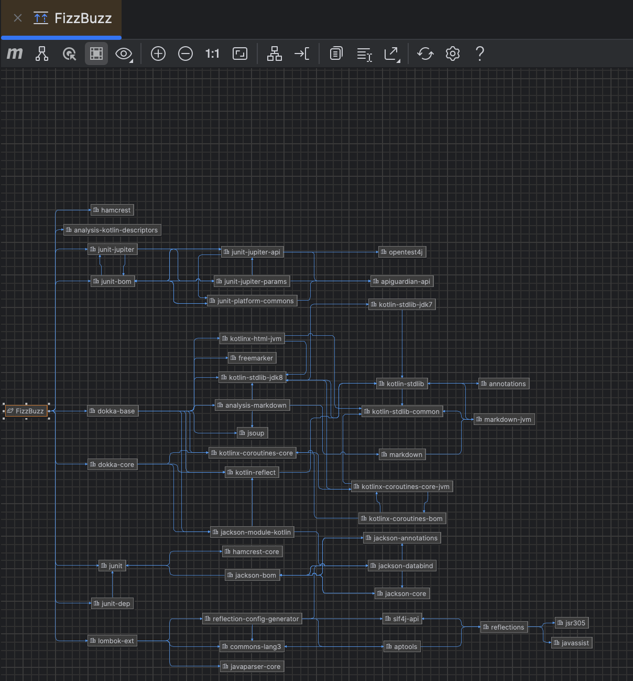Open the diagram settings gear
Screen dimensions: 633x681
(x=452, y=53)
